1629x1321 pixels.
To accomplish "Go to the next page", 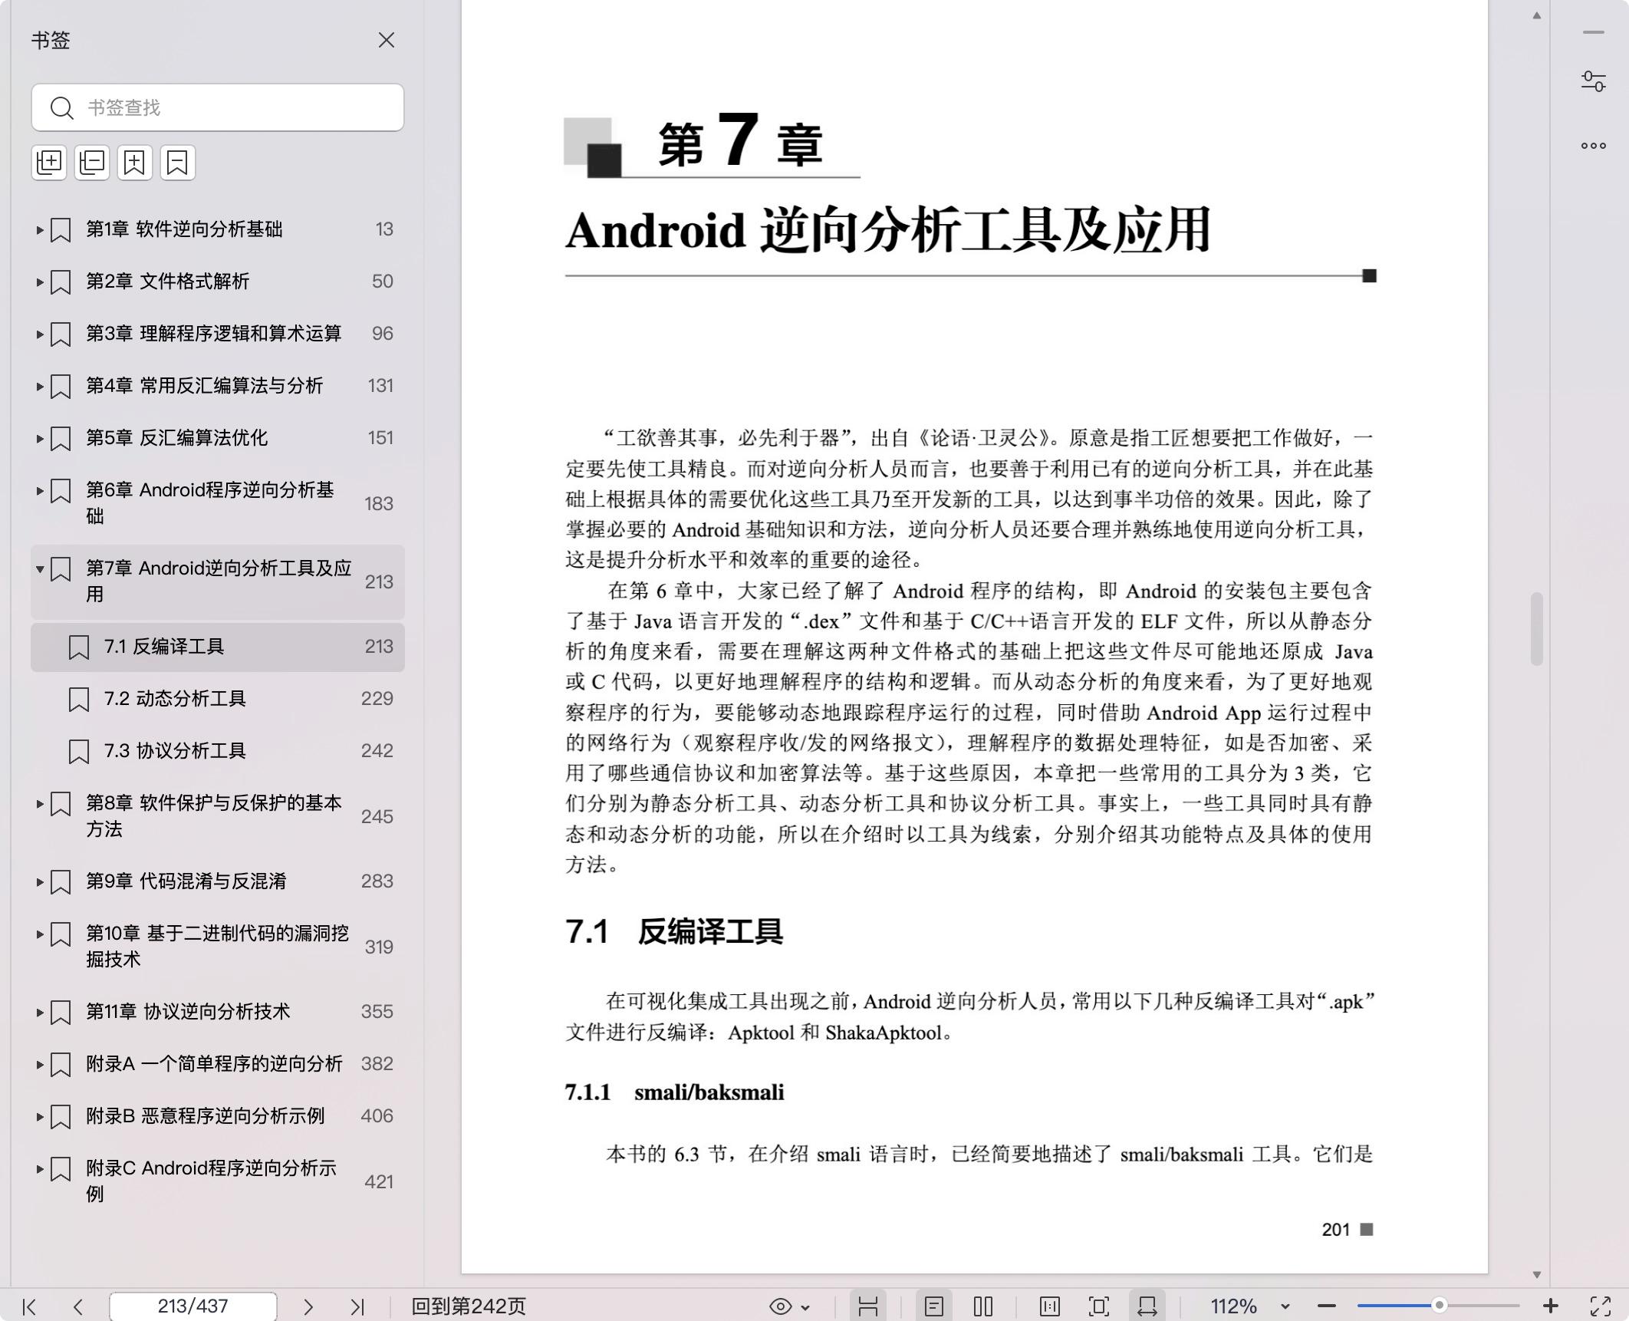I will 308,1306.
